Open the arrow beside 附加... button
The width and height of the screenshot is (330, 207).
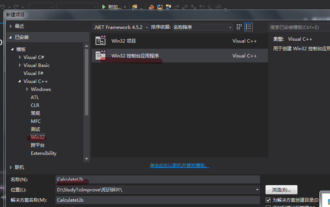[x=125, y=7]
